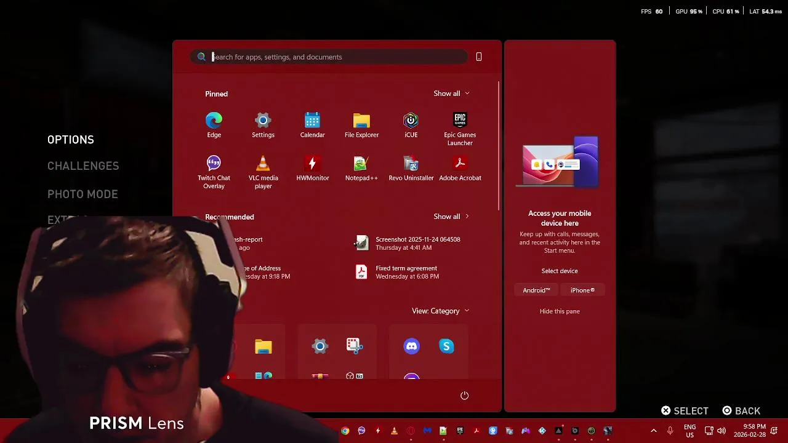
Task: Open Discord in the category view
Action: click(x=411, y=346)
